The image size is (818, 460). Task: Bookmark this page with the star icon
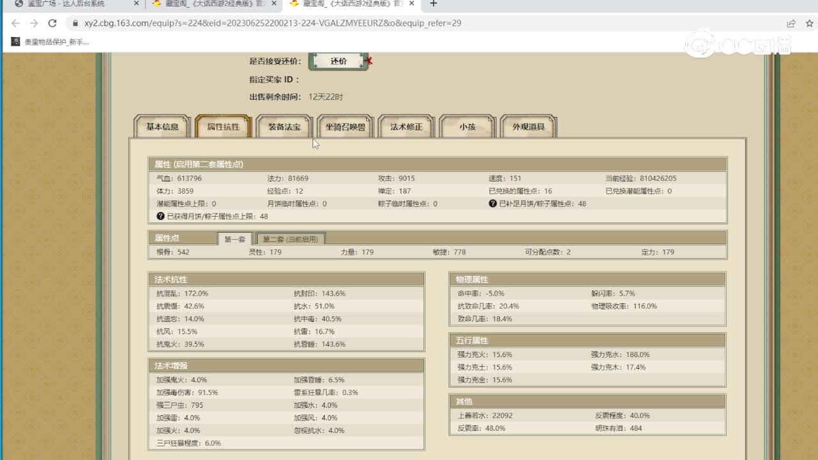pos(809,23)
